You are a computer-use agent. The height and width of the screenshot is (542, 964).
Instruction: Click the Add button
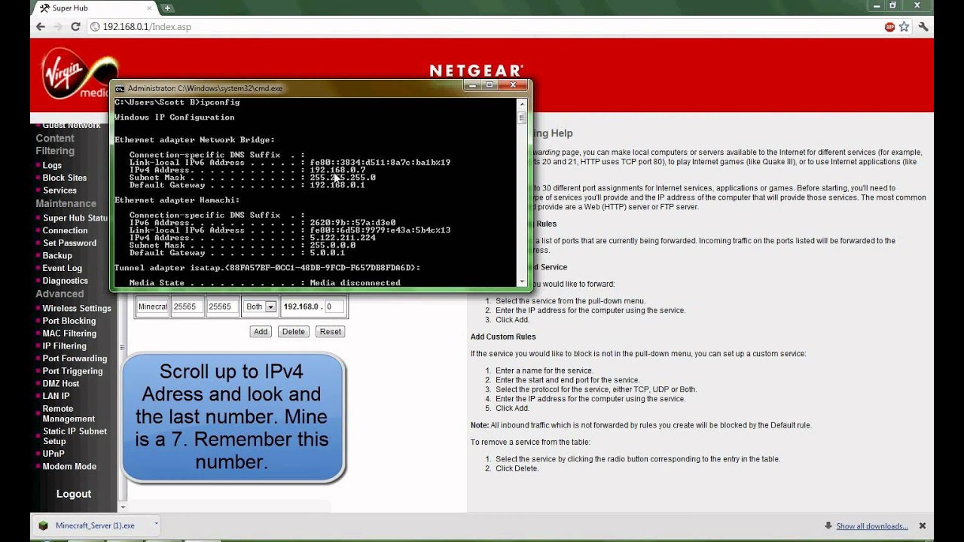261,331
